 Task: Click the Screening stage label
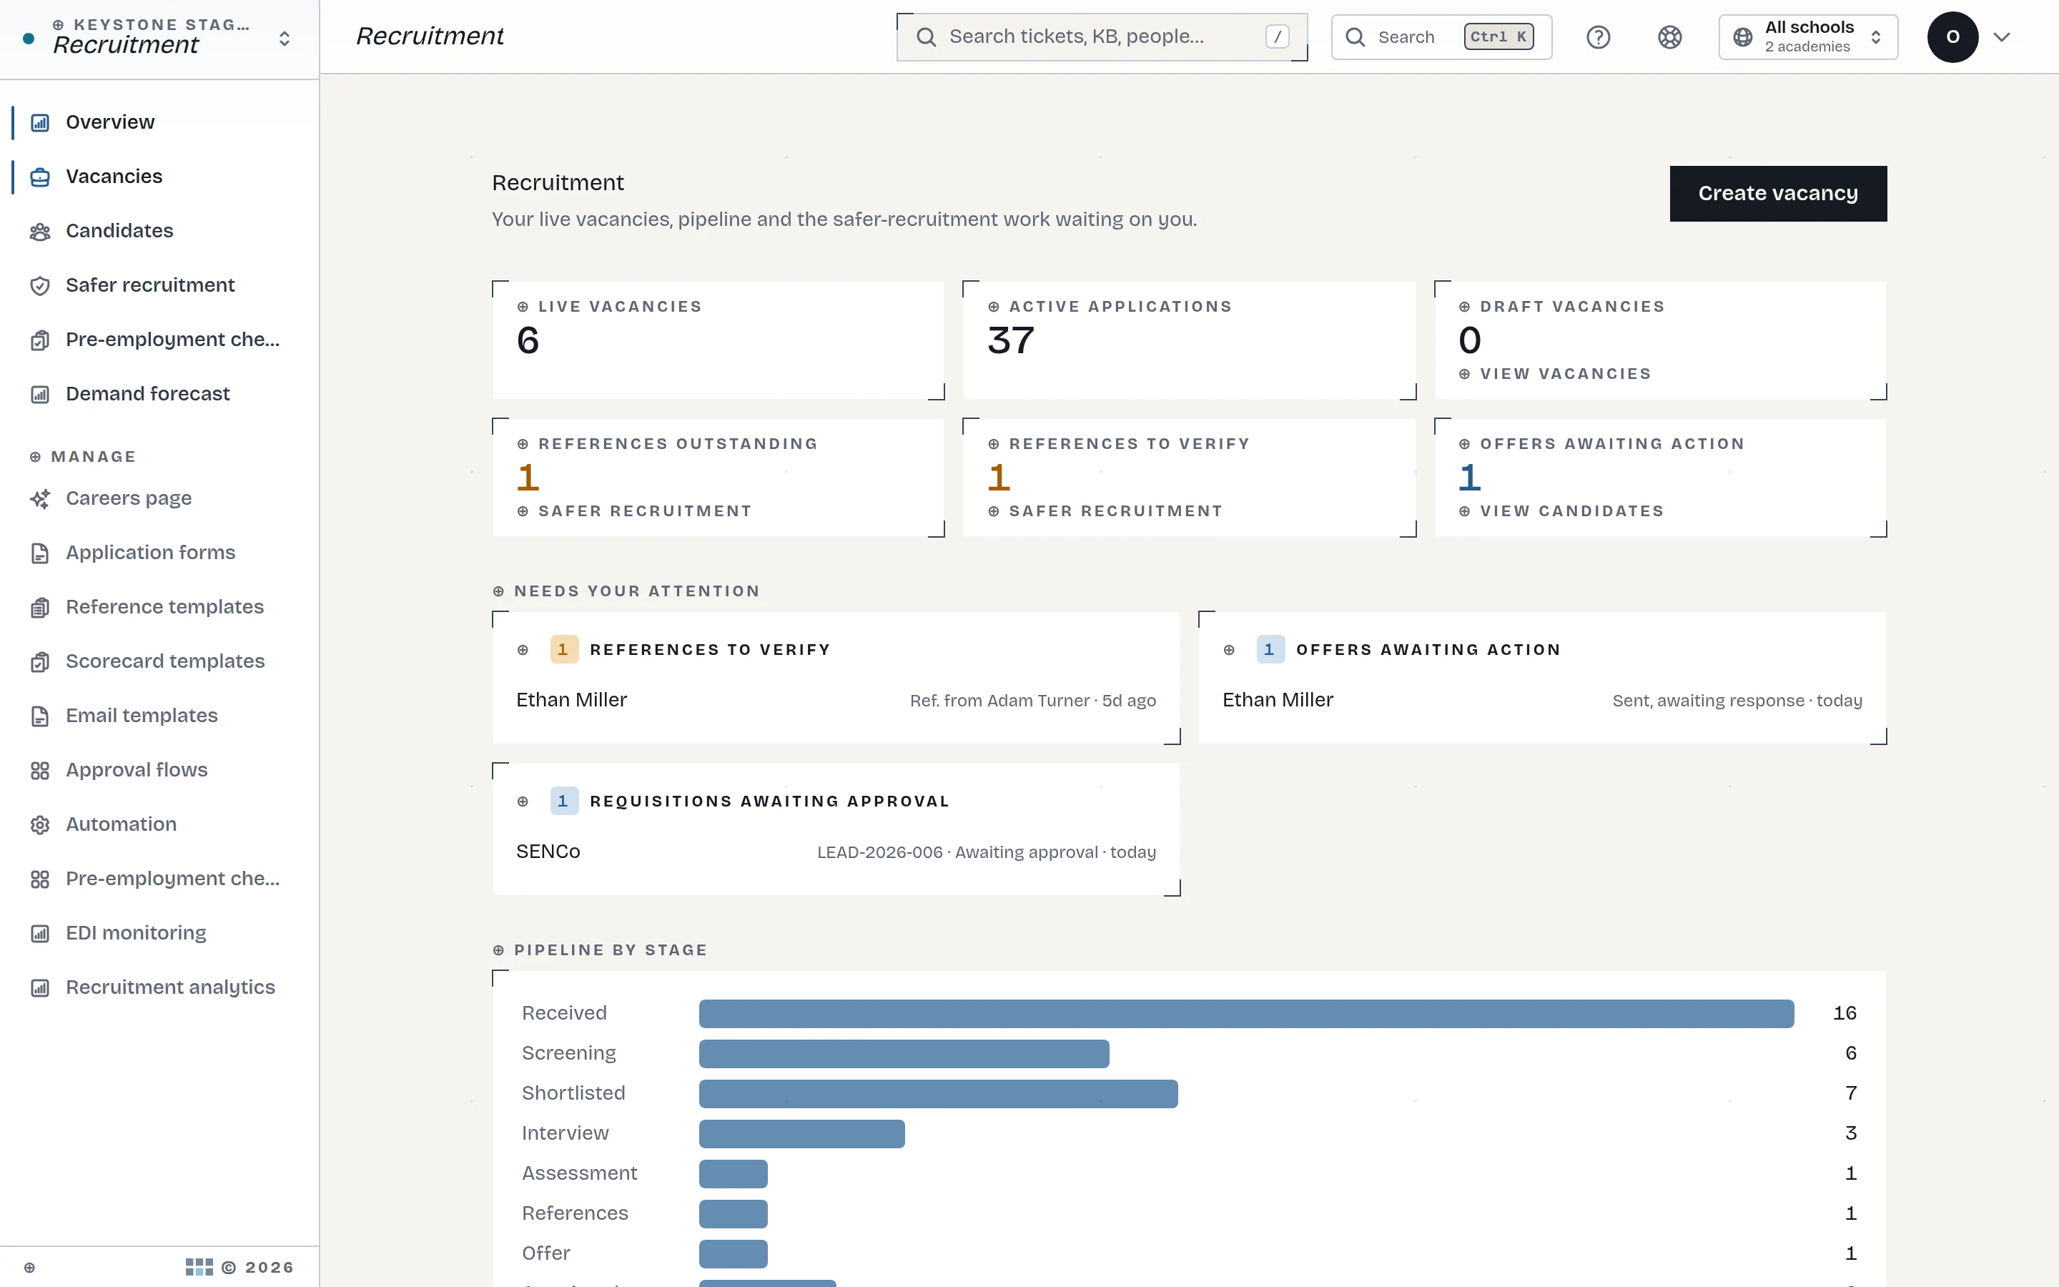pos(568,1054)
